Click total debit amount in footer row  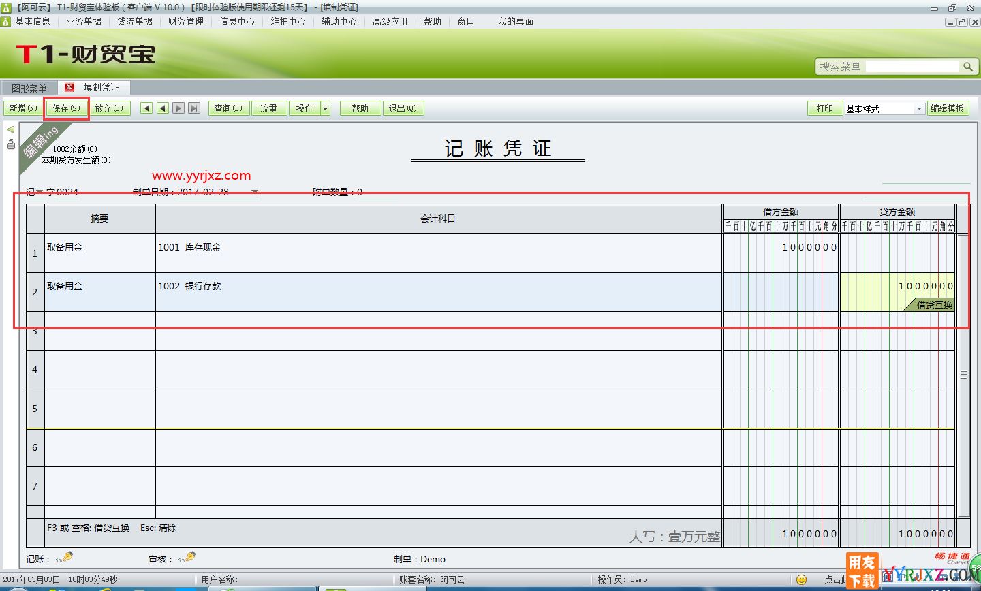(781, 533)
